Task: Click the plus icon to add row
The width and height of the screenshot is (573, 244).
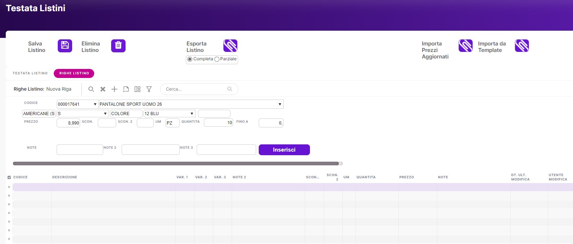Action: click(114, 89)
